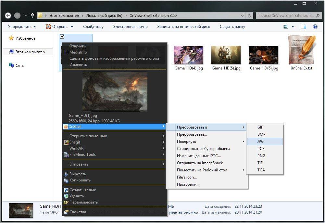This screenshot has width=325, height=223.
Task: Choose Изменить in the context menu
Action: [x=115, y=65]
